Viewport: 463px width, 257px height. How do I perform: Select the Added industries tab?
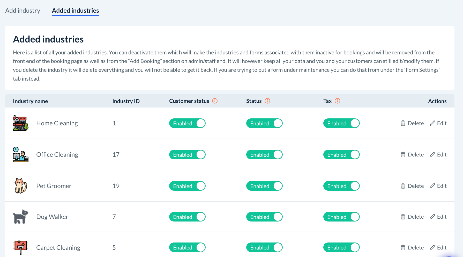click(x=75, y=11)
